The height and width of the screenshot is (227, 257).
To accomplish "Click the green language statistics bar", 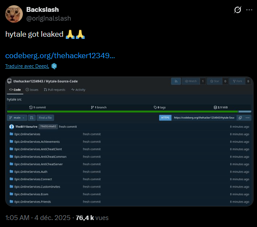I will 122,112.
